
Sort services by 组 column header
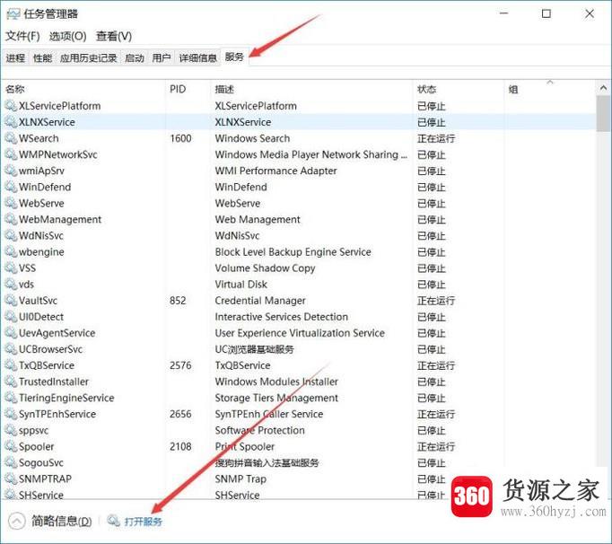click(x=513, y=90)
